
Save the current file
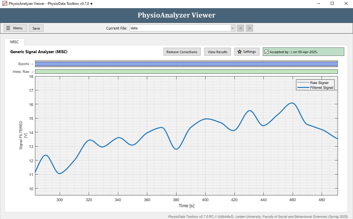(36, 28)
